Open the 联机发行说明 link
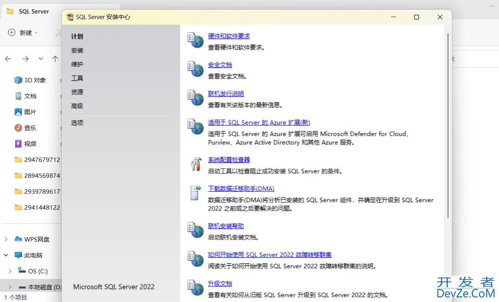Viewport: 499px width, 302px height. point(226,94)
